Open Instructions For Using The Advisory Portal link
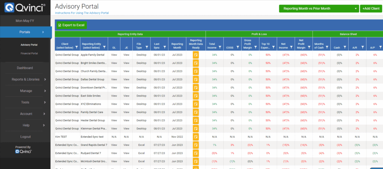 point(82,13)
